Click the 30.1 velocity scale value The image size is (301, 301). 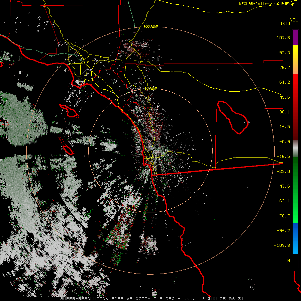point(285,112)
